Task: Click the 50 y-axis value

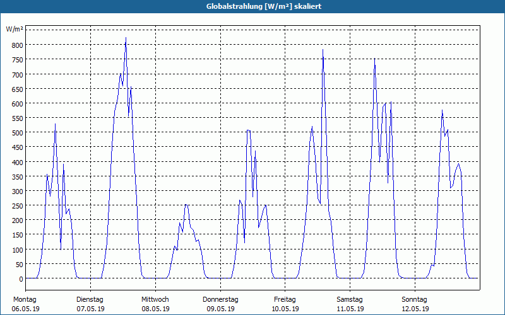Action: coord(19,265)
